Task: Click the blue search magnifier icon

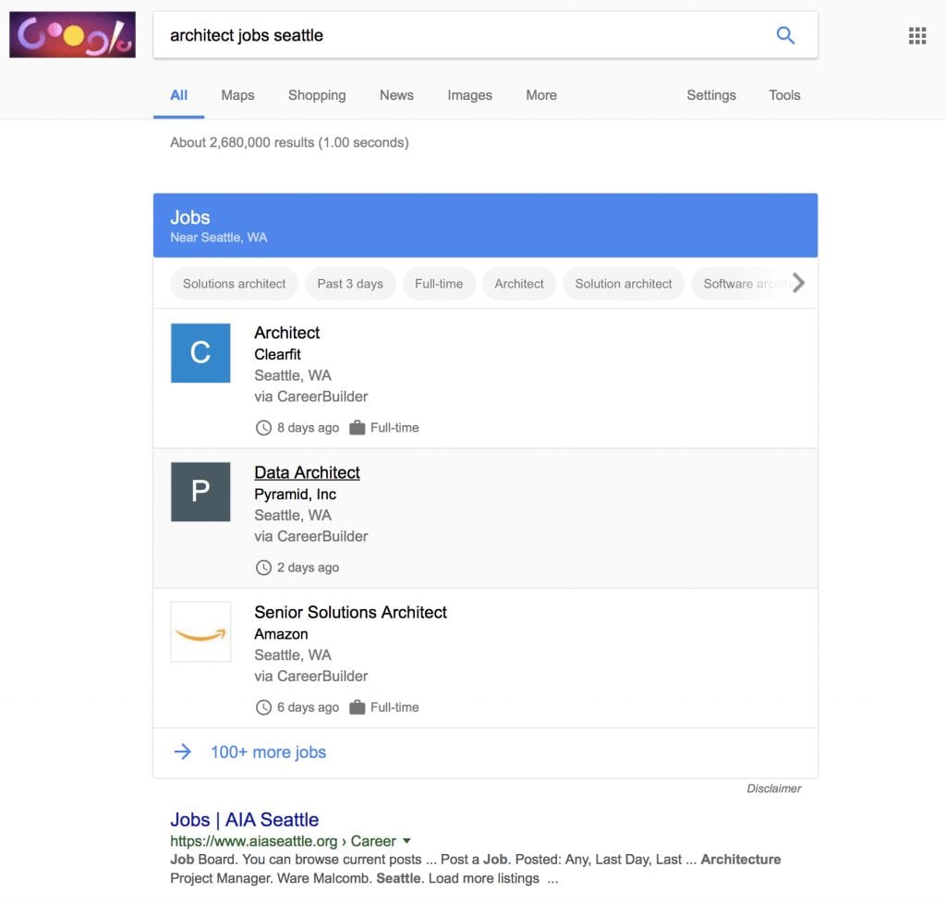Action: pyautogui.click(x=785, y=35)
